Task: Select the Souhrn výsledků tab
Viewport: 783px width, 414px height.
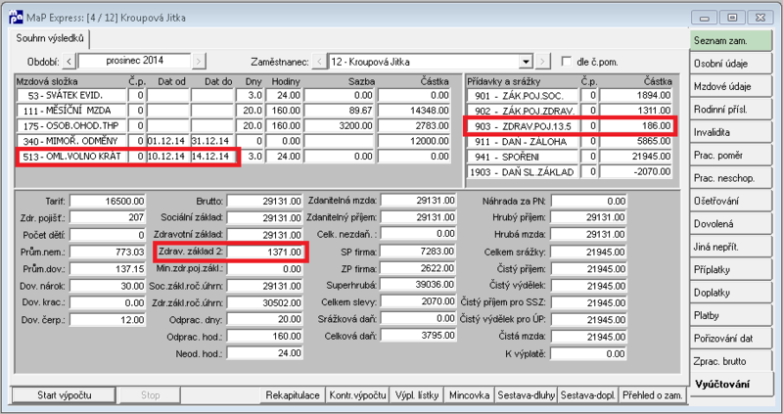Action: coord(50,38)
